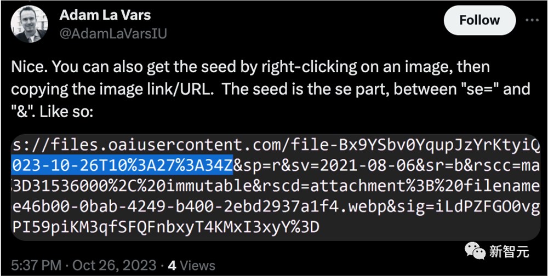This screenshot has height=276, width=548.
Task: Open the three-dot more options menu
Action: click(x=532, y=20)
